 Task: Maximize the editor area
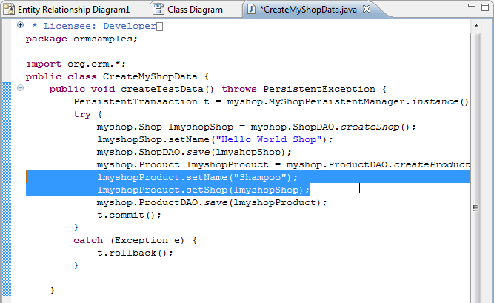[x=485, y=7]
